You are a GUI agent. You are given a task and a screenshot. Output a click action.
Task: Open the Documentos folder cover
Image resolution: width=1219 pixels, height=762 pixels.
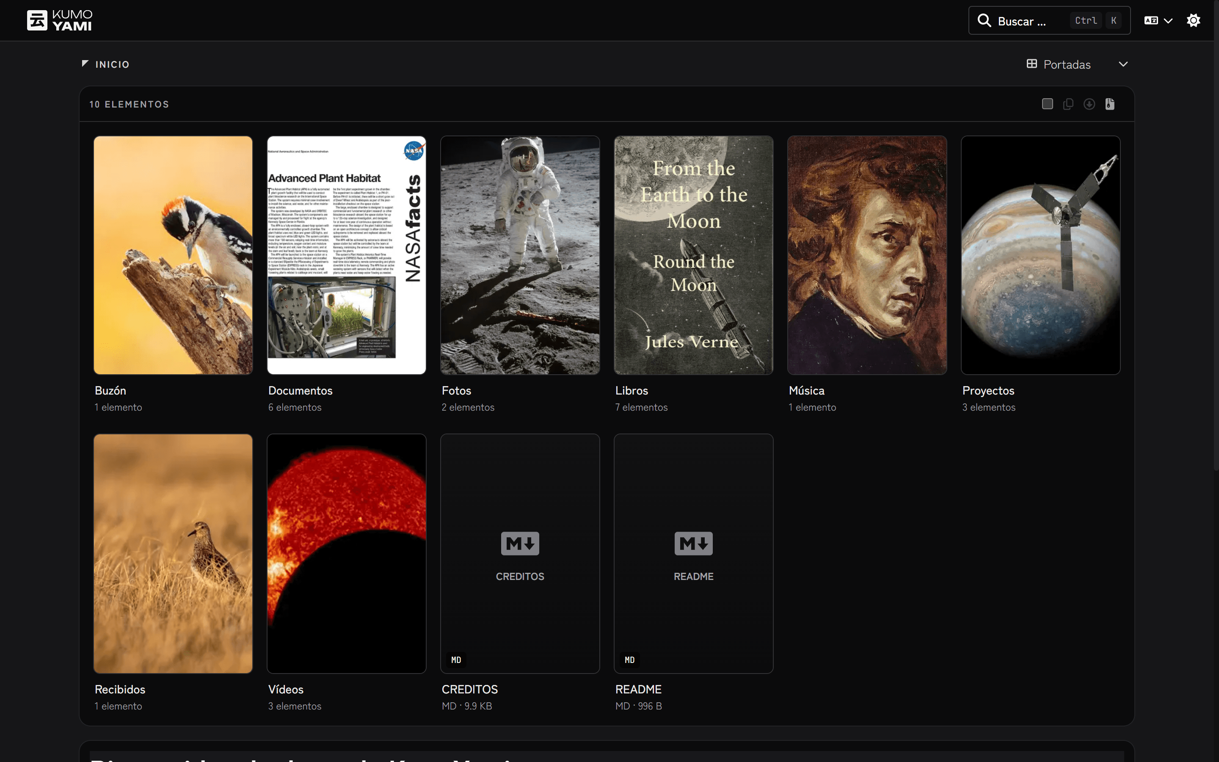pos(347,255)
